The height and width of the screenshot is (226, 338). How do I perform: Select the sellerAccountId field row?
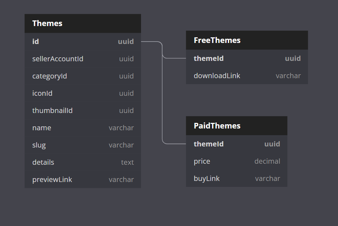pos(83,59)
